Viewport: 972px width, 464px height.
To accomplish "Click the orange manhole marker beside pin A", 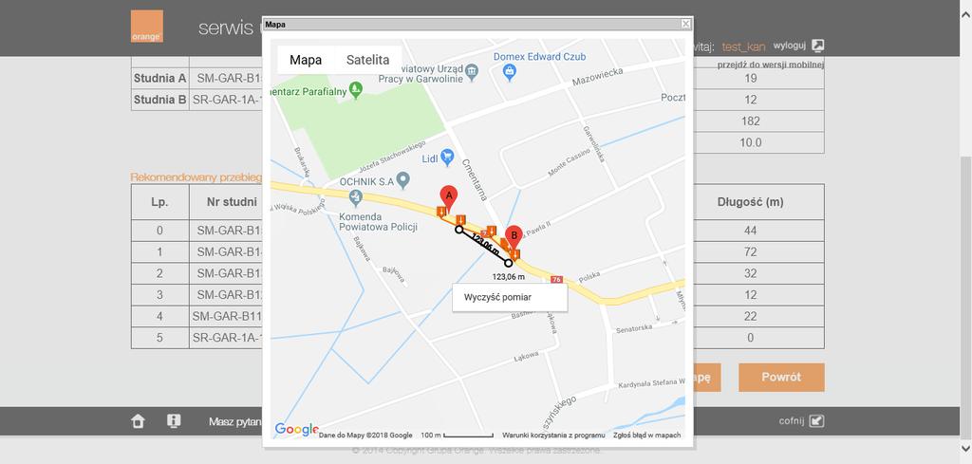I will coord(441,213).
